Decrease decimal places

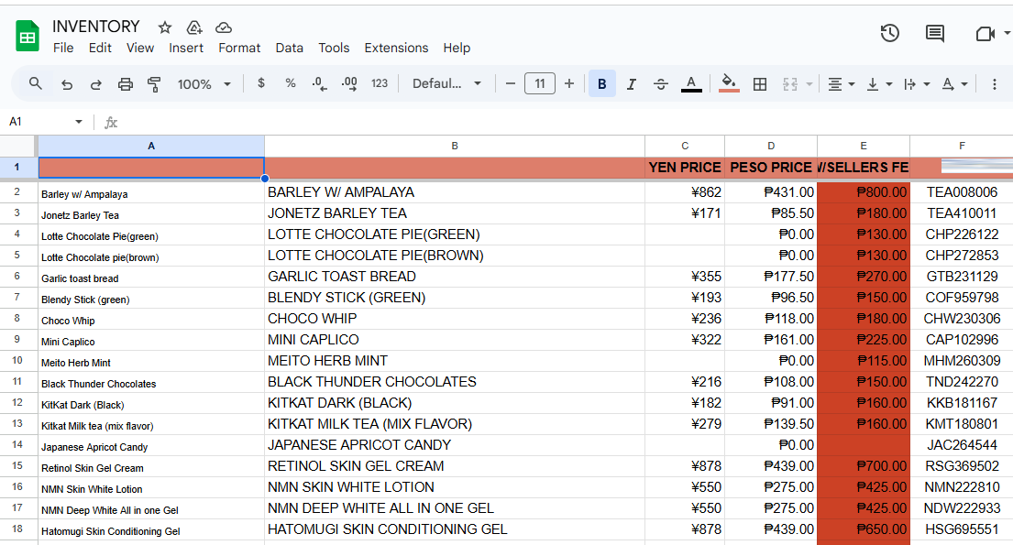point(319,84)
